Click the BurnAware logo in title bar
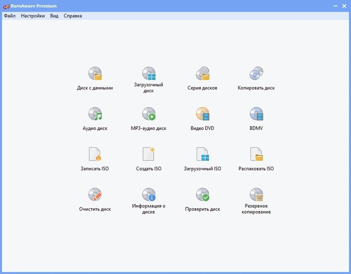351x274 pixels. click(x=6, y=6)
